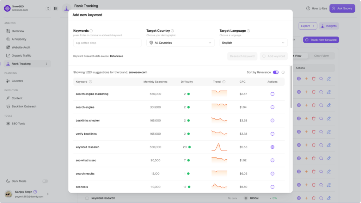
Task: Select action circle for backlinks checker
Action: [273, 121]
